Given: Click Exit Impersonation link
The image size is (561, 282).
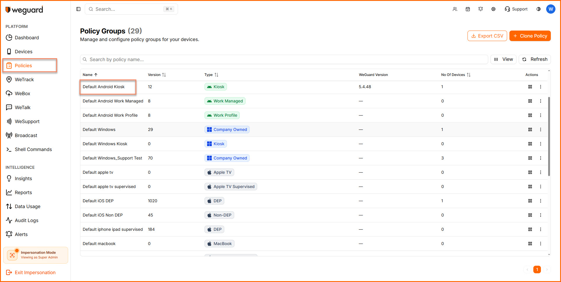Looking at the screenshot, I should (35, 272).
